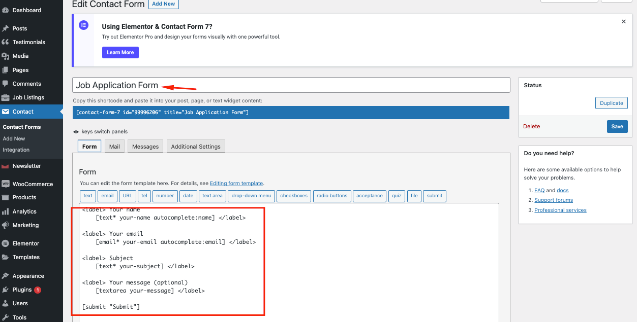Save the contact form
The width and height of the screenshot is (637, 322).
pos(617,126)
